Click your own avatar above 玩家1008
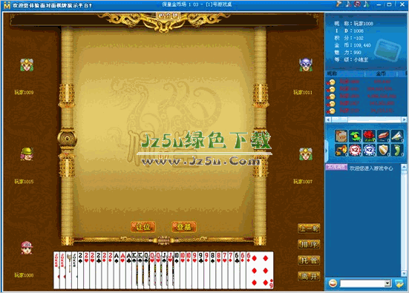409x293 pixels. [x=27, y=248]
